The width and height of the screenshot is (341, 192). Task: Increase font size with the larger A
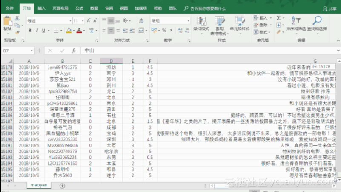89,21
